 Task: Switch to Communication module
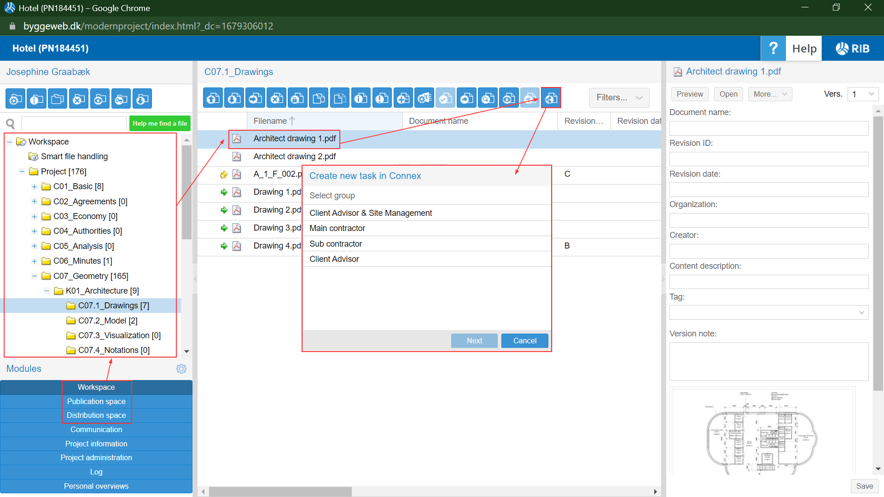[x=96, y=429]
